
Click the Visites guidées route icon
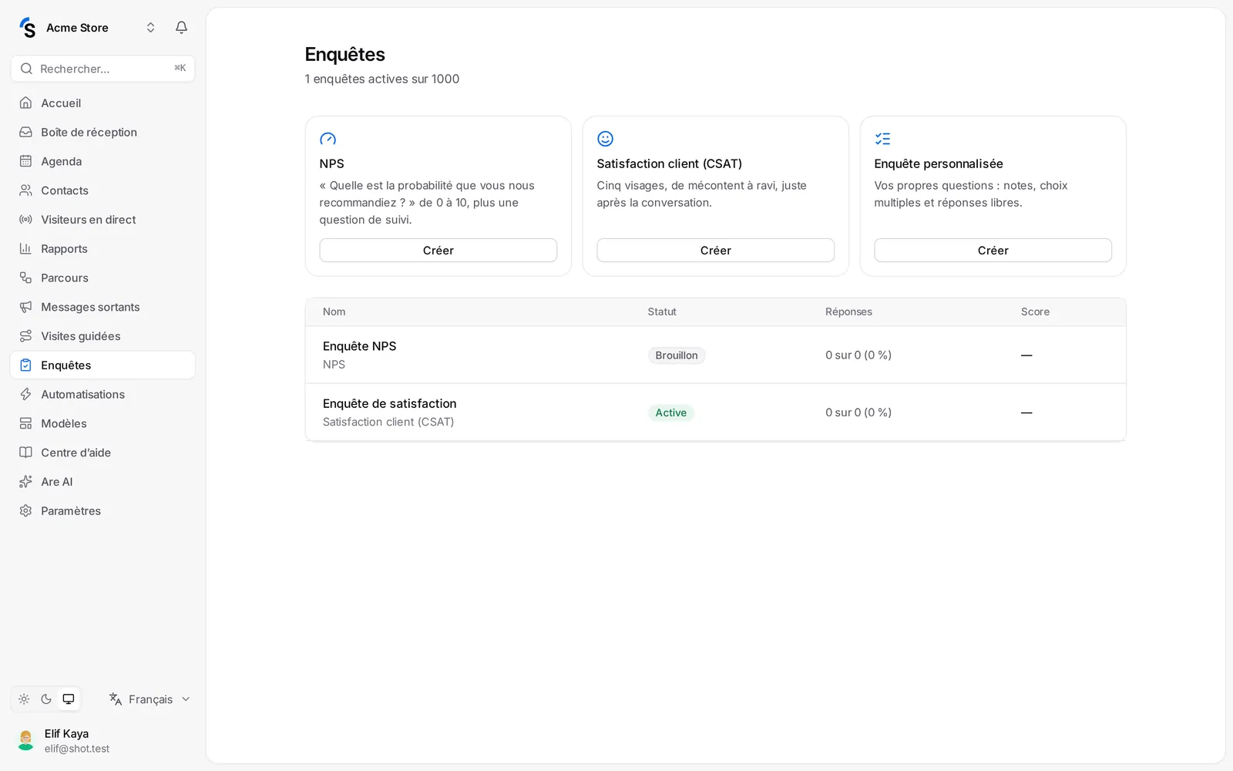pos(25,336)
